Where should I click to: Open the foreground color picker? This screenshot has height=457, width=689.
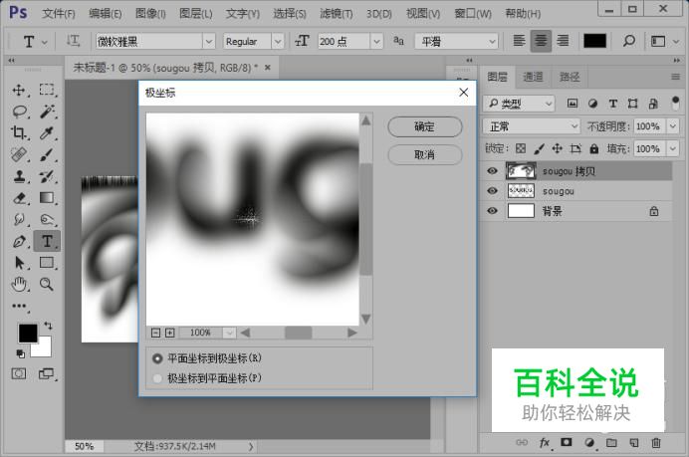tap(28, 334)
